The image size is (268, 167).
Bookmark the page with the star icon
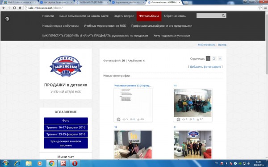pyautogui.click(x=260, y=8)
